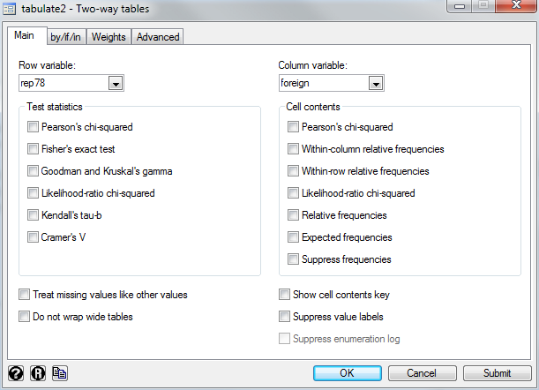Switch to the by/if/in tab

[x=65, y=37]
